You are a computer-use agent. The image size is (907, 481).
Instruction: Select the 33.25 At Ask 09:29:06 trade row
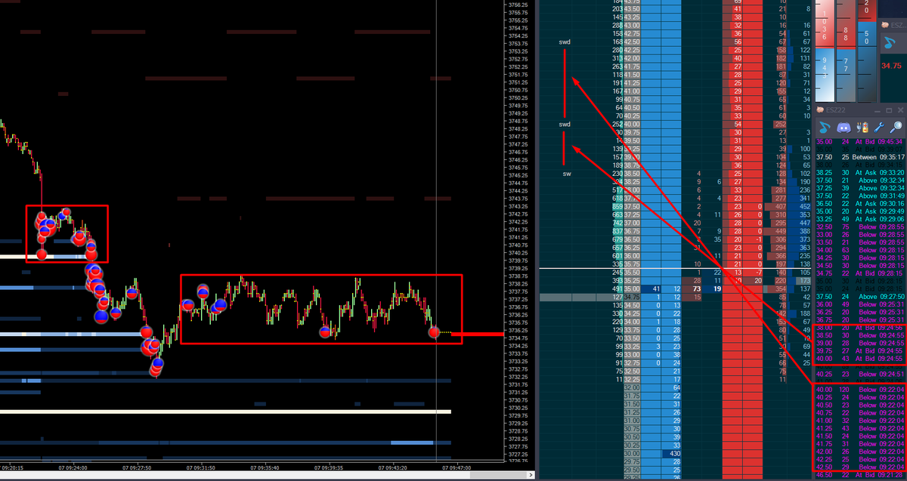(859, 220)
